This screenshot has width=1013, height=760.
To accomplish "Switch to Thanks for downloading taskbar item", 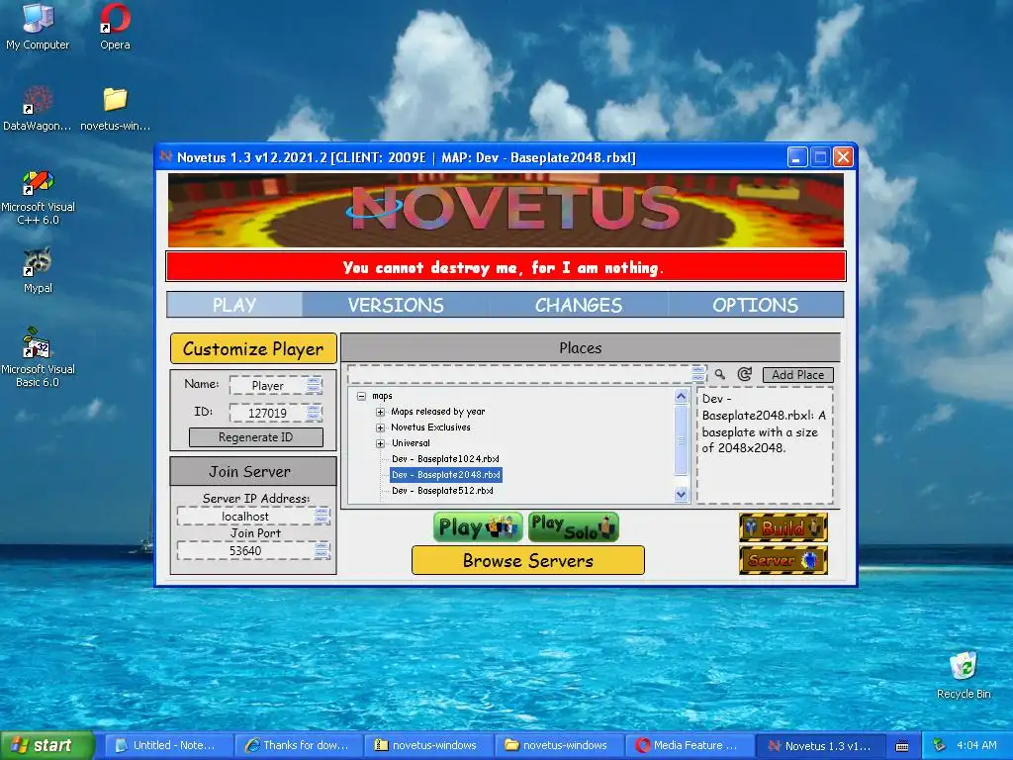I will click(x=299, y=746).
